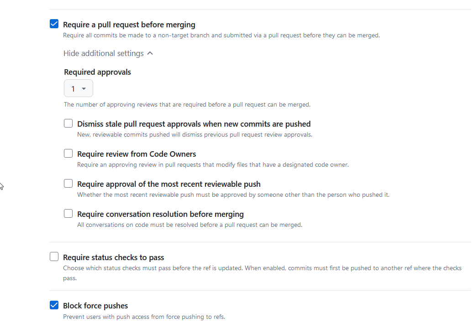The height and width of the screenshot is (328, 473).
Task: Click the 'Required approvals' heading
Action: tap(97, 72)
